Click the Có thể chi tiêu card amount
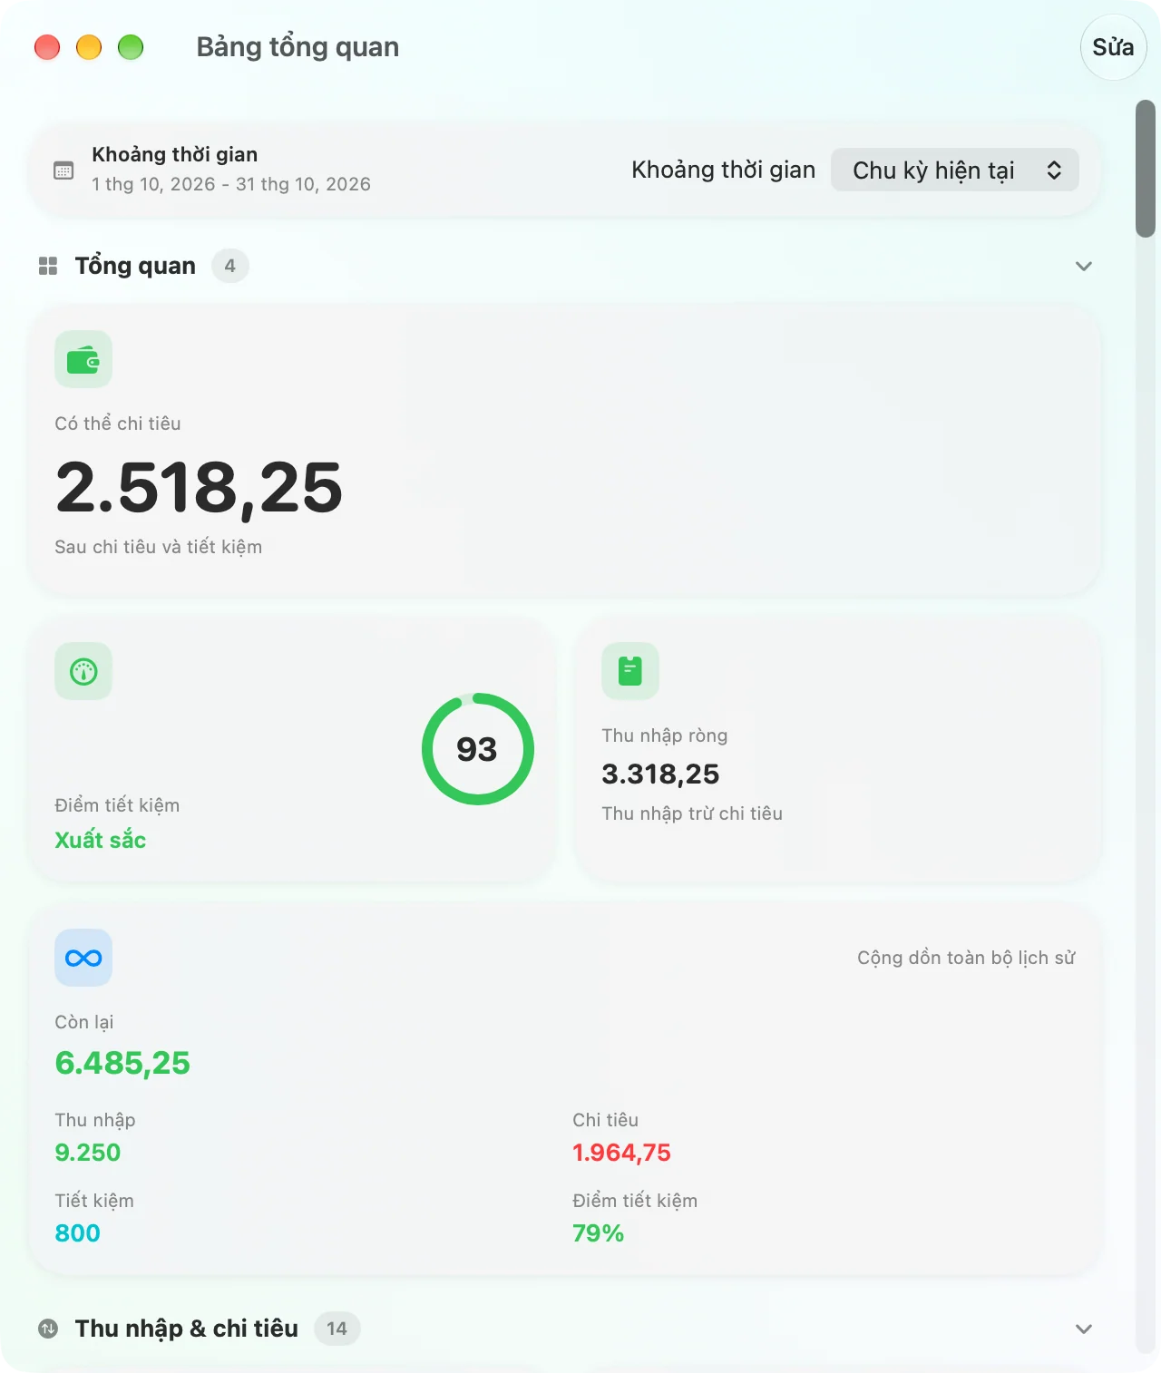1161x1373 pixels. tap(200, 488)
